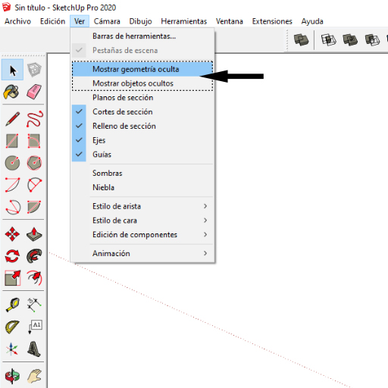
Task: Select the 2-Point Arc tool
Action: click(x=34, y=185)
